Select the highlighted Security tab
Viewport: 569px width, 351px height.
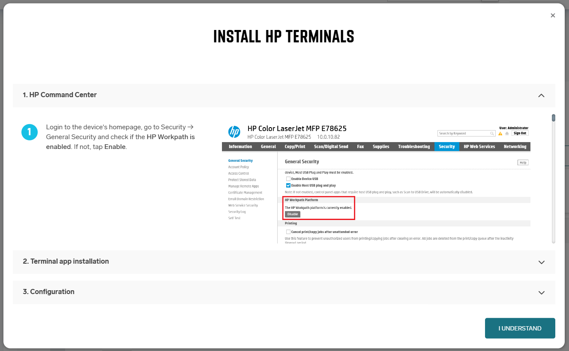click(x=446, y=146)
